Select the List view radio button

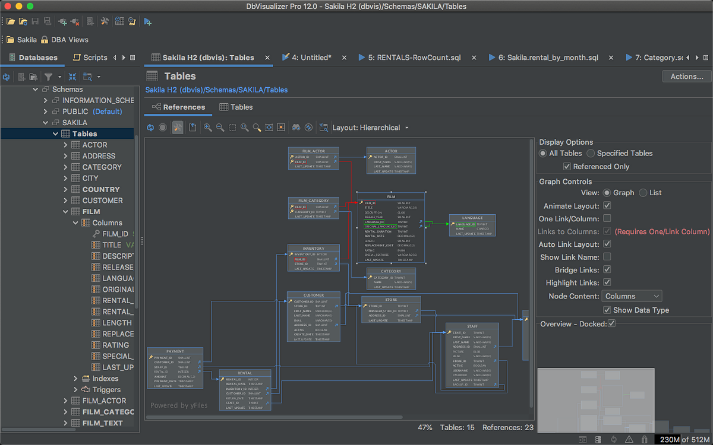click(x=643, y=193)
